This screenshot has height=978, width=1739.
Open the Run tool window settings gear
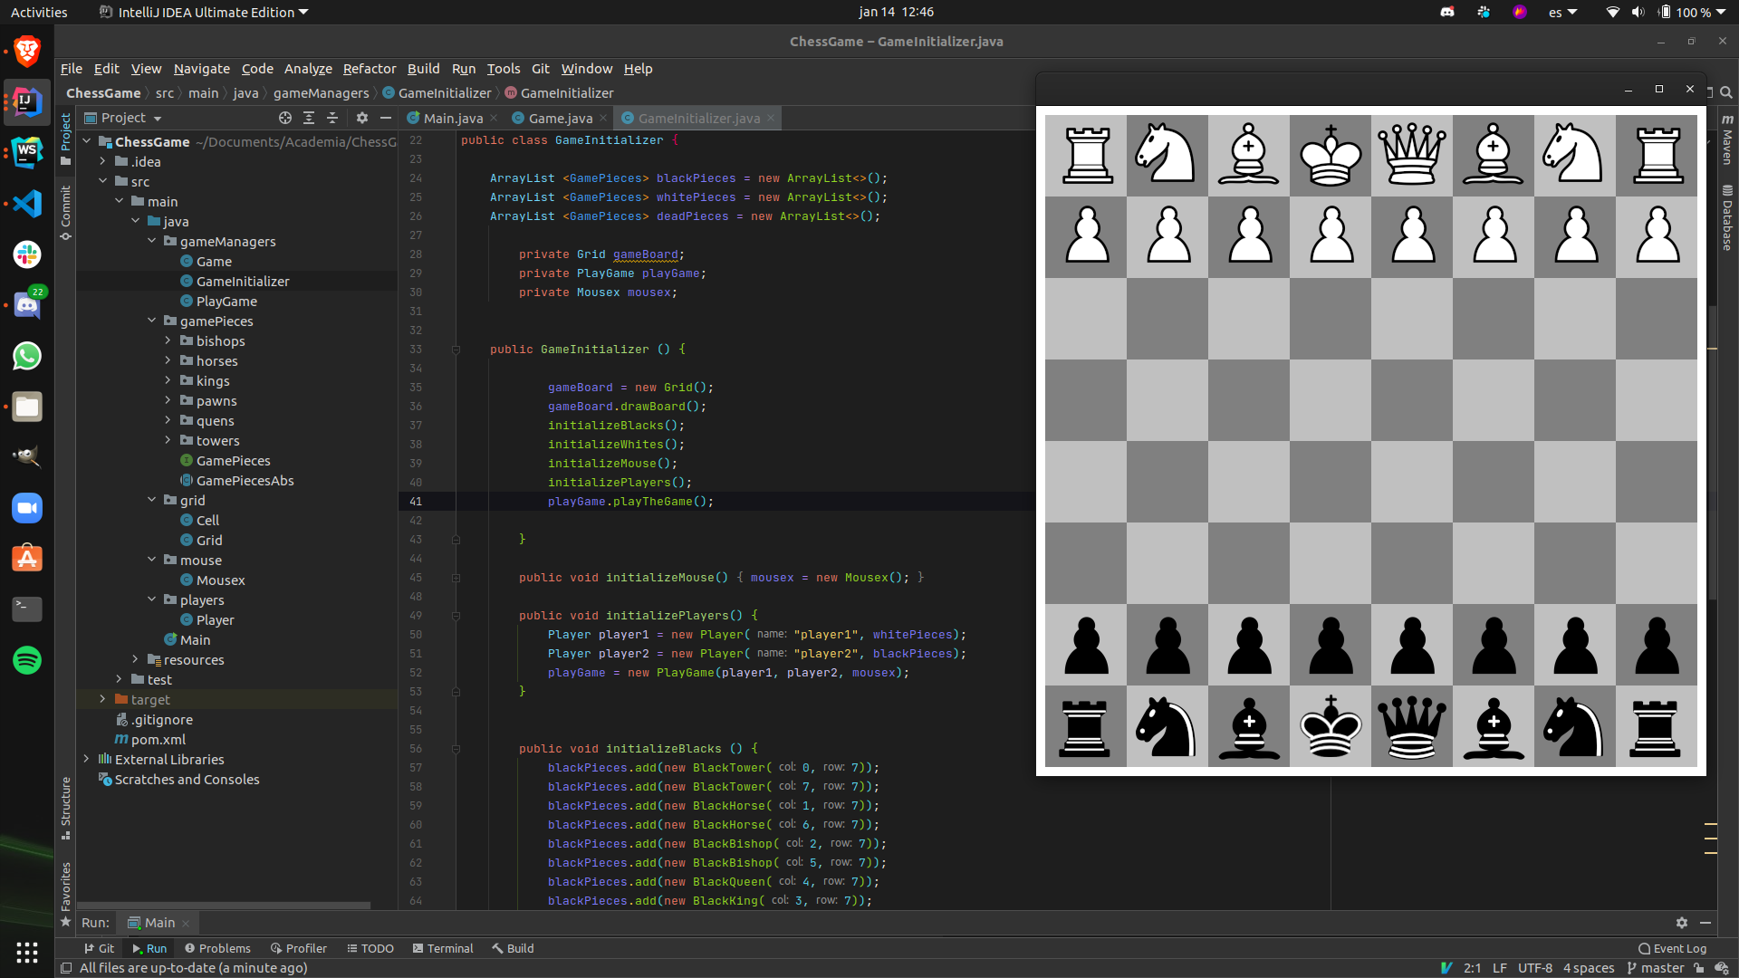click(1682, 923)
